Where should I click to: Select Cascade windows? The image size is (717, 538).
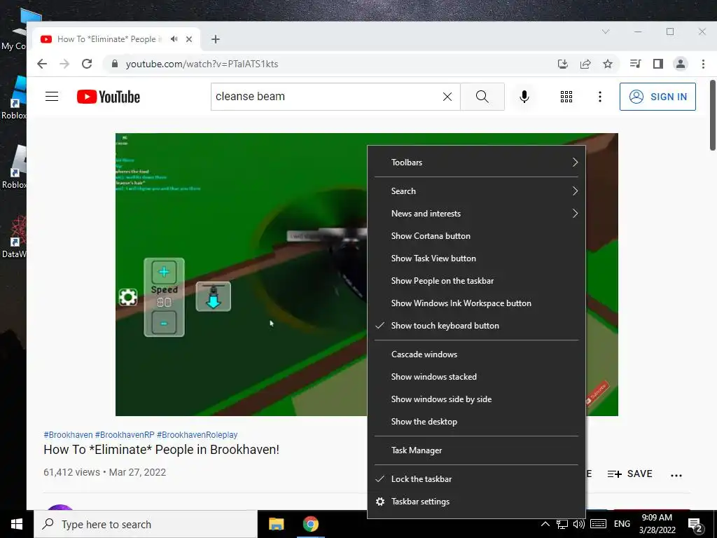[x=476, y=354]
